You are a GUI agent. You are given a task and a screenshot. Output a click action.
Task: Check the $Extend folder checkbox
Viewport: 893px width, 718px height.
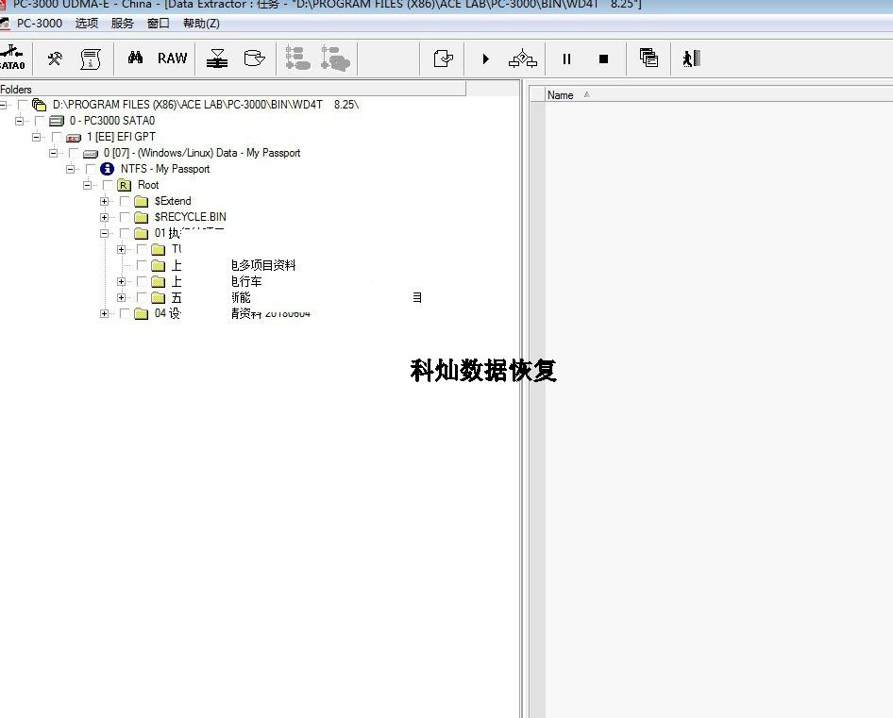[x=125, y=201]
